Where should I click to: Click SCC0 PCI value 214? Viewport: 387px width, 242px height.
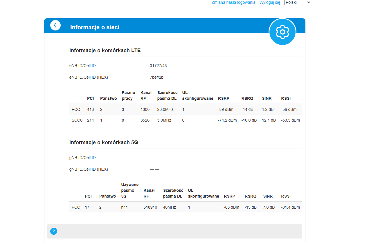(91, 120)
